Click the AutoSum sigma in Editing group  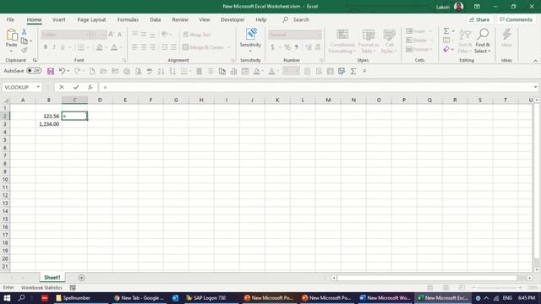pos(446,31)
